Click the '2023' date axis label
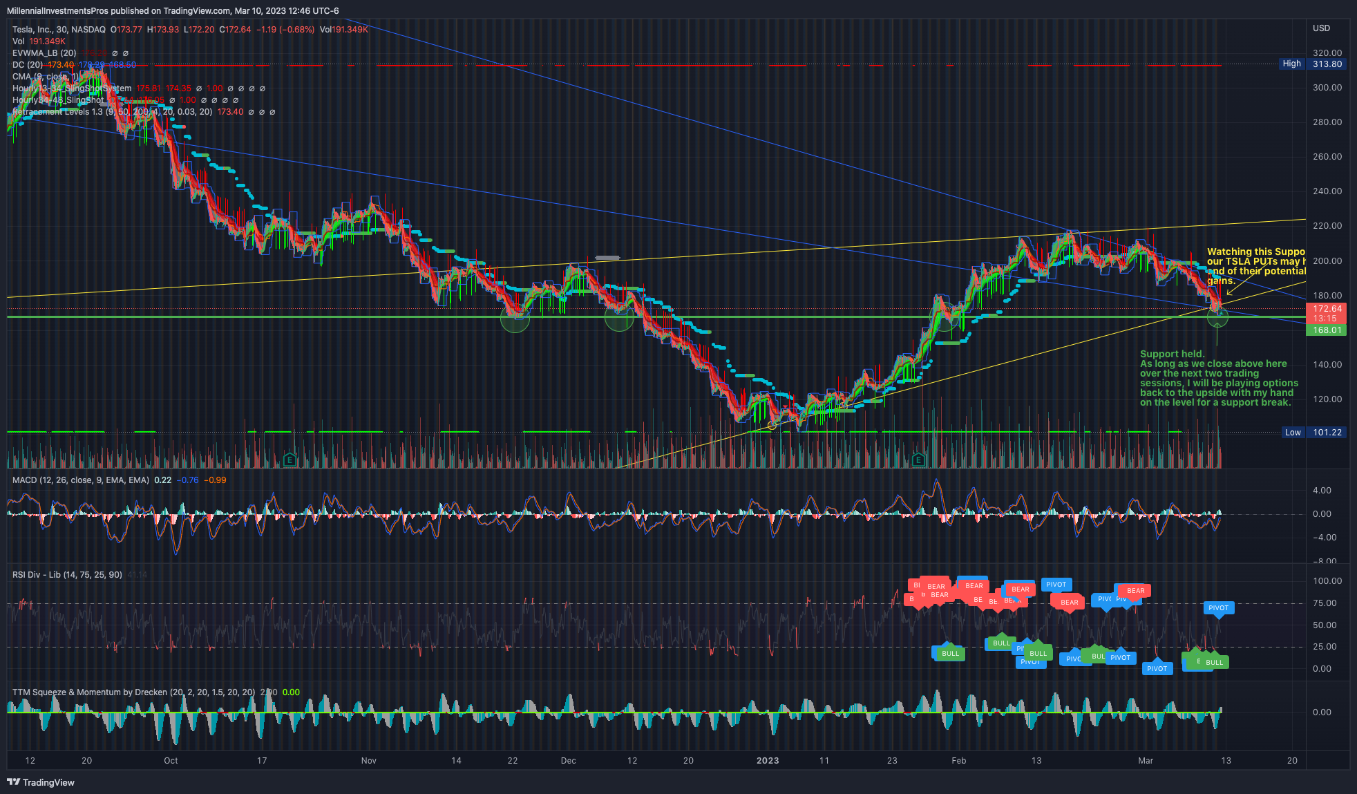 pyautogui.click(x=768, y=761)
